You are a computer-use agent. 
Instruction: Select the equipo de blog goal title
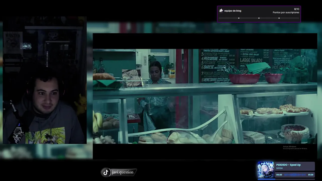[x=233, y=11]
